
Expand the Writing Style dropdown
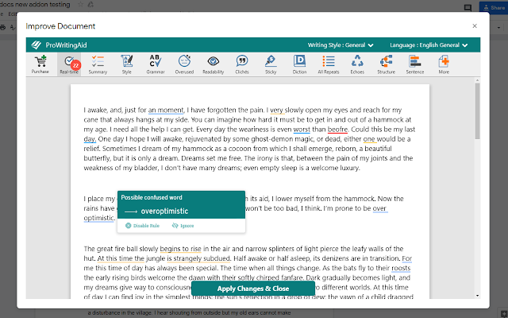(x=341, y=45)
